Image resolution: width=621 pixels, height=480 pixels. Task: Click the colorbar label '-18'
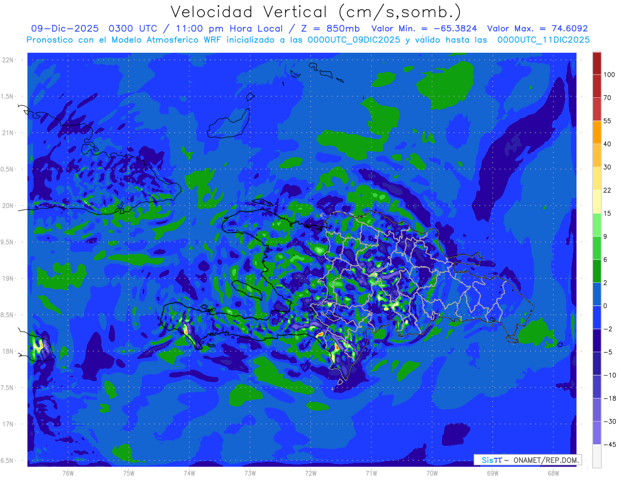(x=610, y=398)
